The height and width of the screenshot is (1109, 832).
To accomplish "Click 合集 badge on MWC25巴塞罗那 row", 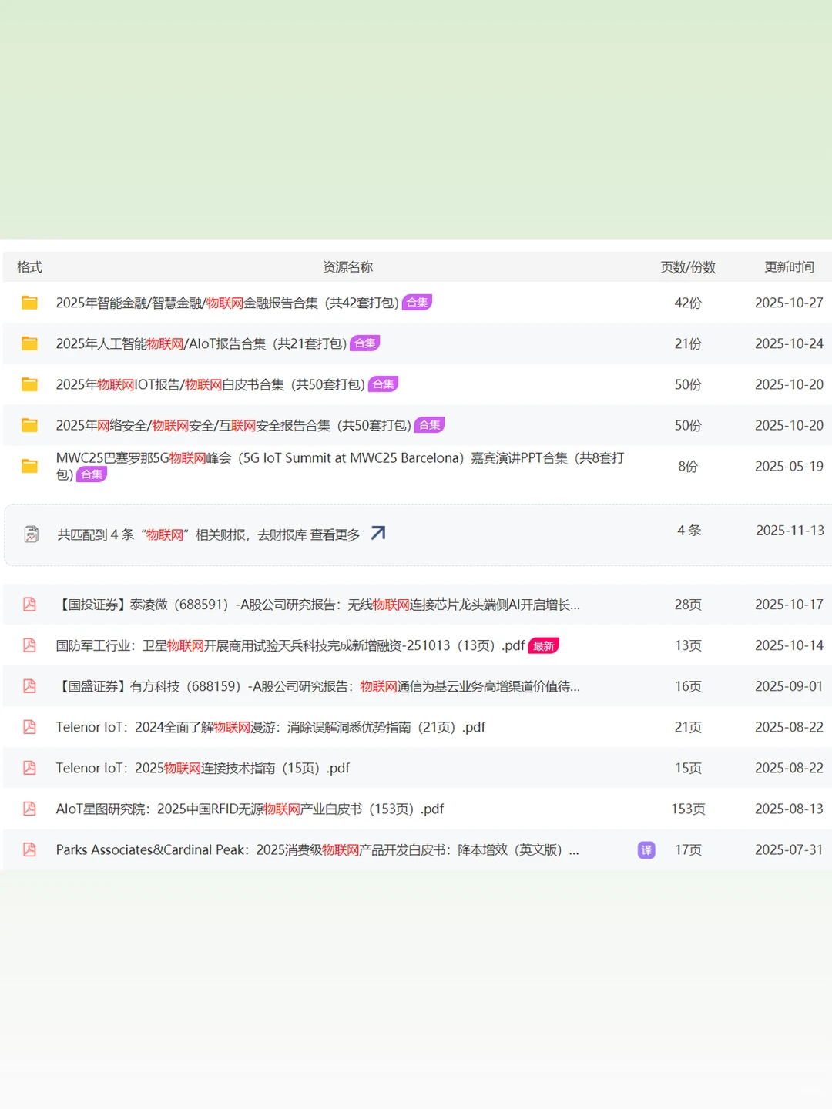I will (92, 474).
